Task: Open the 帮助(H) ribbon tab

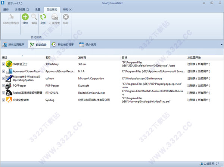Action: click(x=68, y=10)
